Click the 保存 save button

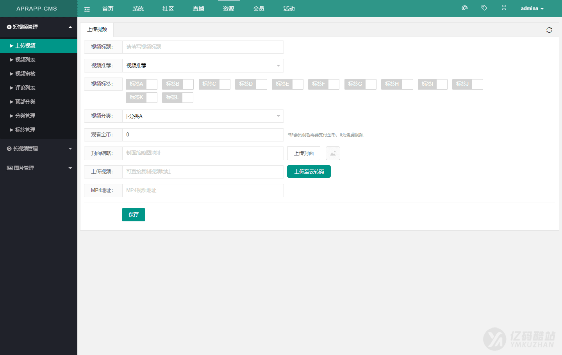pyautogui.click(x=134, y=215)
